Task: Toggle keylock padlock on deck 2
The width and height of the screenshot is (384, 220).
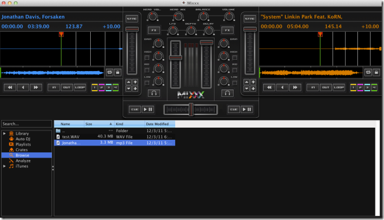Action: [376, 72]
